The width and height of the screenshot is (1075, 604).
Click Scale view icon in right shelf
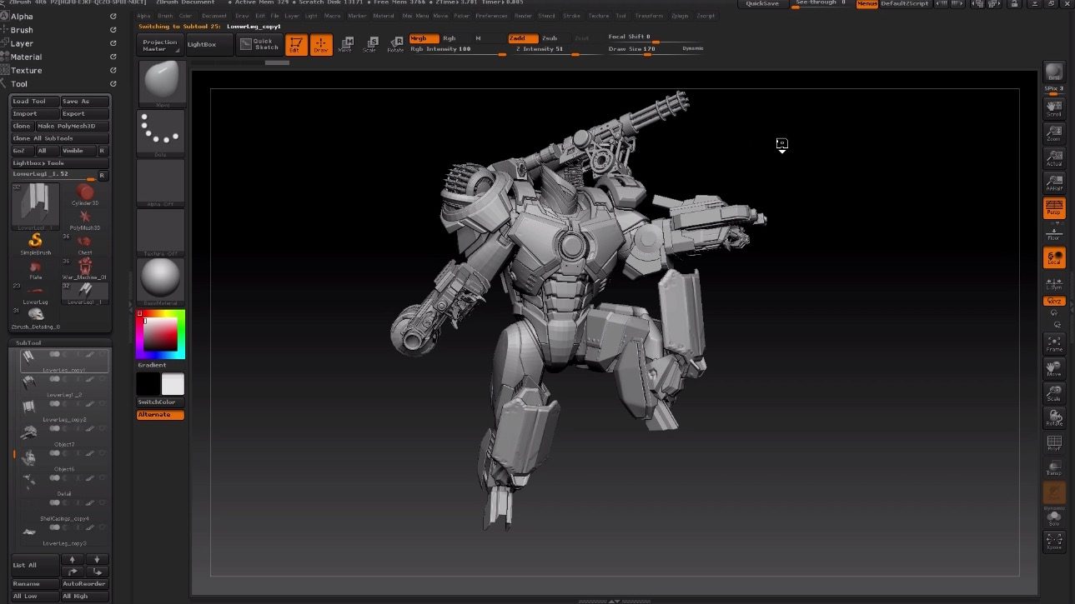click(x=1054, y=393)
